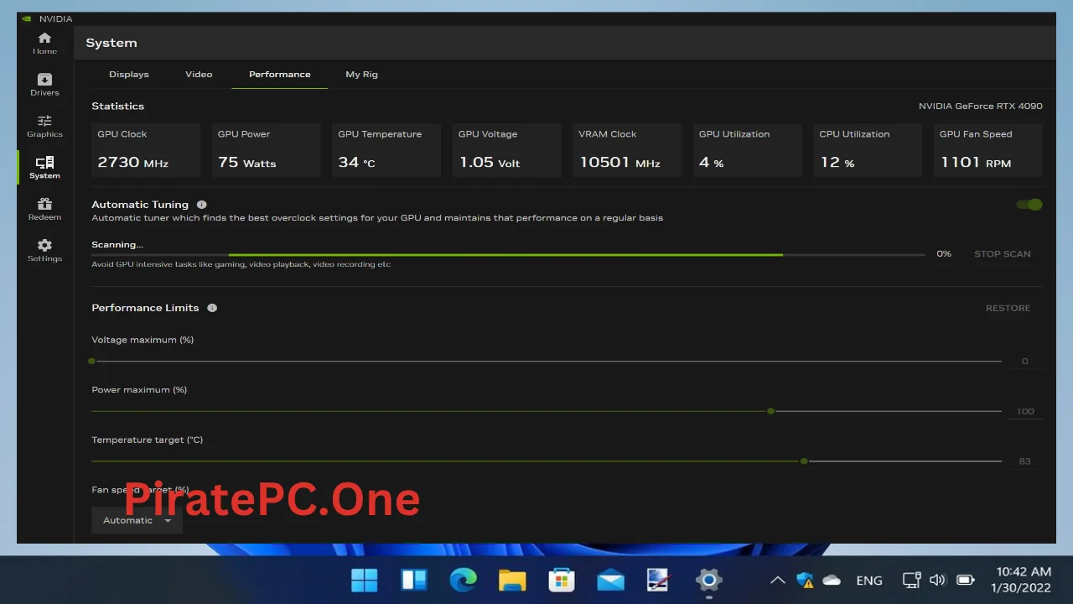The image size is (1073, 604).
Task: Click the CPU Utilization 12 % card
Action: pos(868,150)
